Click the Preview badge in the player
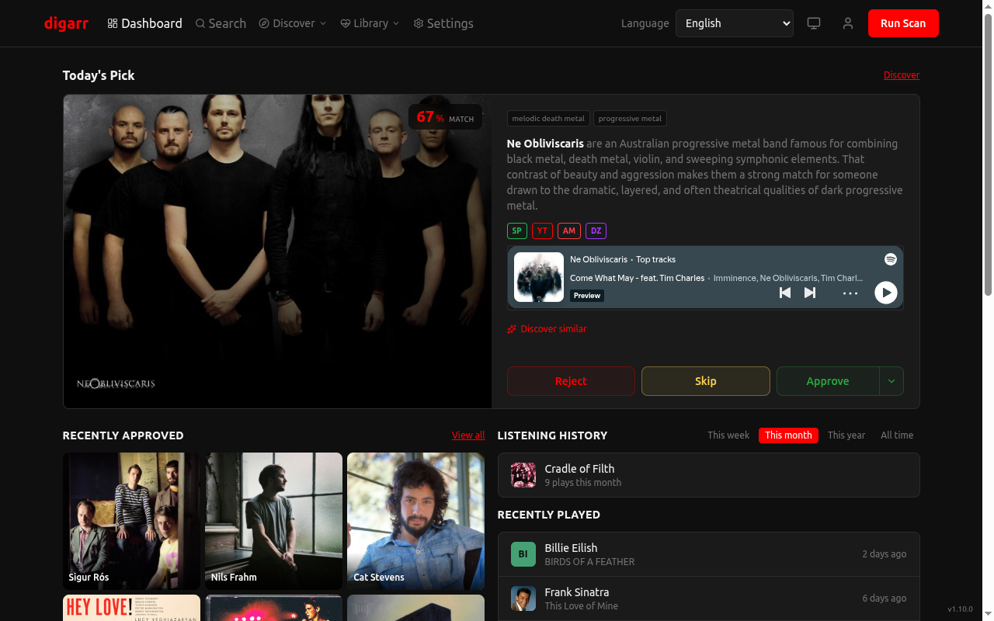Viewport: 994px width, 621px height. coord(587,296)
